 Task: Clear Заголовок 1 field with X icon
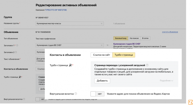[x=102, y=45]
